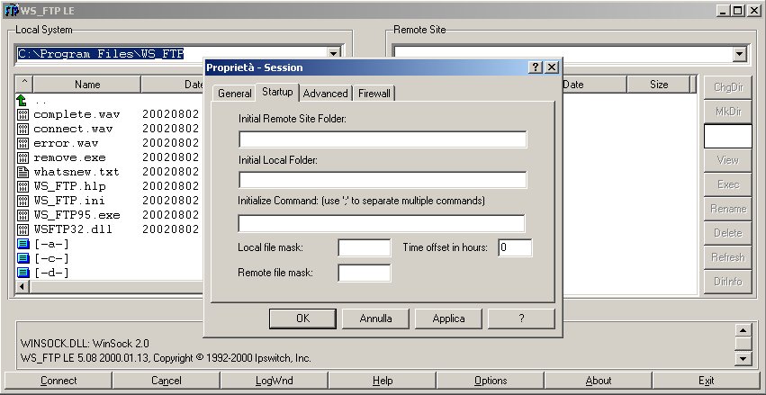Click the Exit button
The width and height of the screenshot is (766, 395).
[x=707, y=381]
